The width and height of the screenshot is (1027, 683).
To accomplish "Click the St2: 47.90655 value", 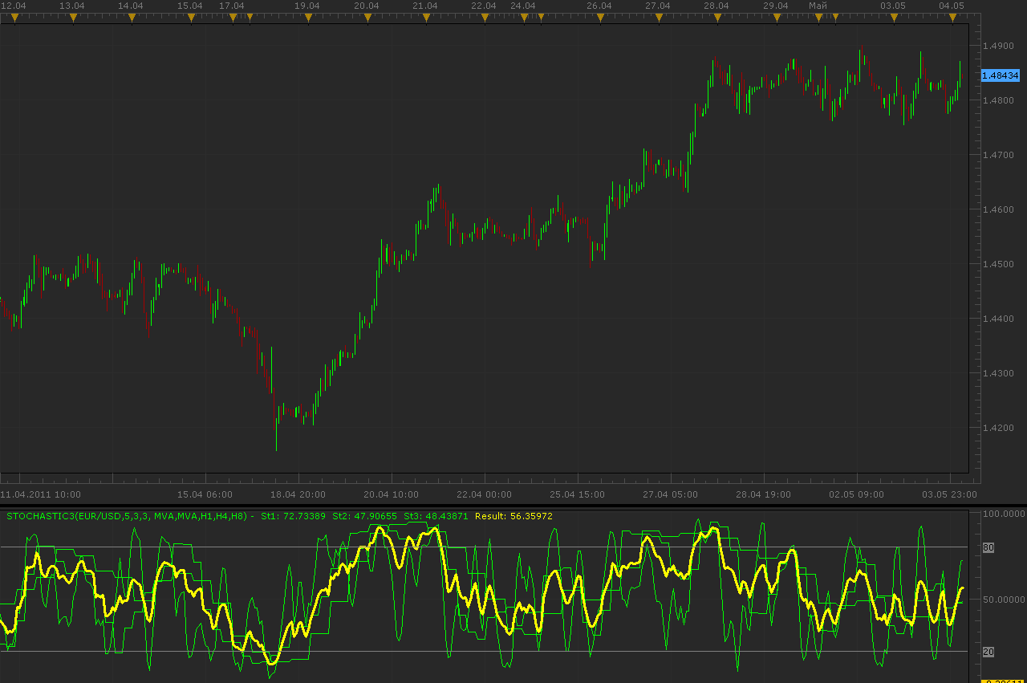I will coord(365,516).
